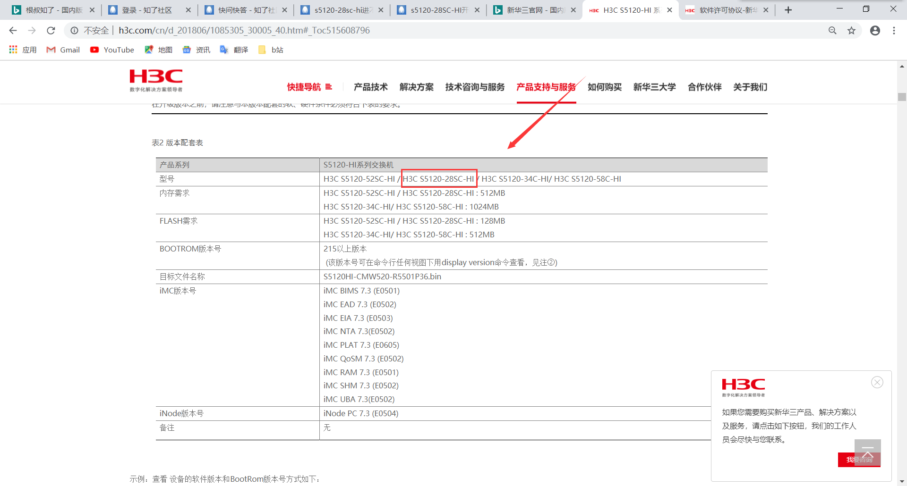
Task: Click the iMC PLAT 7.3 (E0605) entry
Action: pyautogui.click(x=361, y=345)
